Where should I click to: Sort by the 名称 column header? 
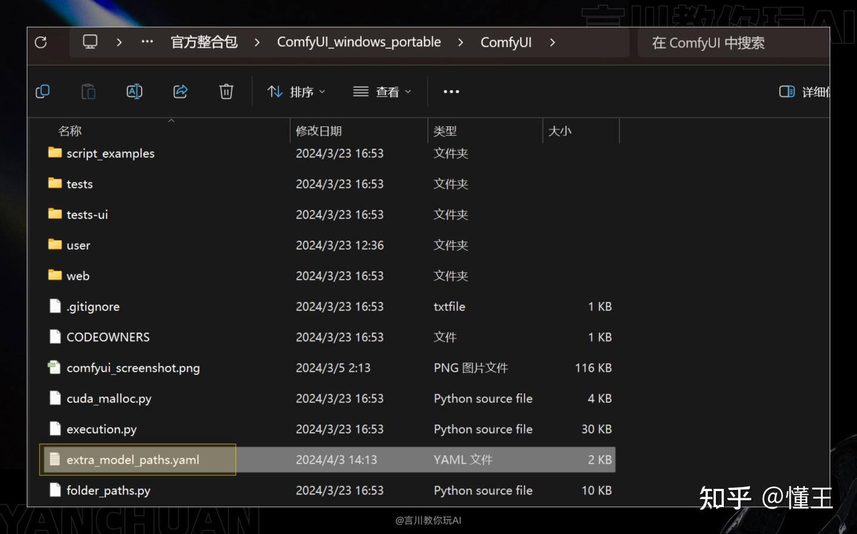[70, 131]
